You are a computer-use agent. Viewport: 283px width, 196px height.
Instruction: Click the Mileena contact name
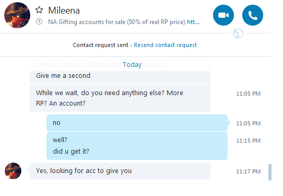64,10
